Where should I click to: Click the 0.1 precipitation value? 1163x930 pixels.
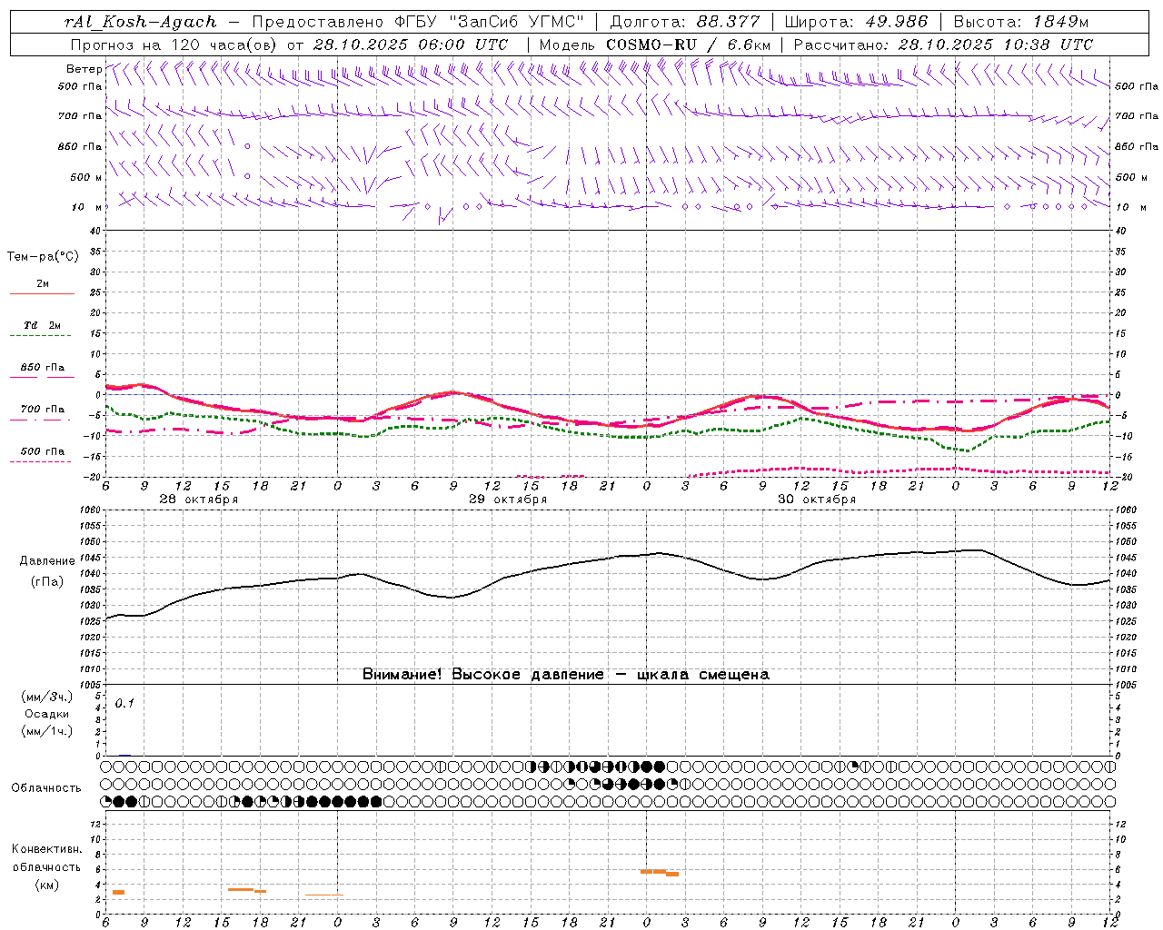click(x=124, y=703)
